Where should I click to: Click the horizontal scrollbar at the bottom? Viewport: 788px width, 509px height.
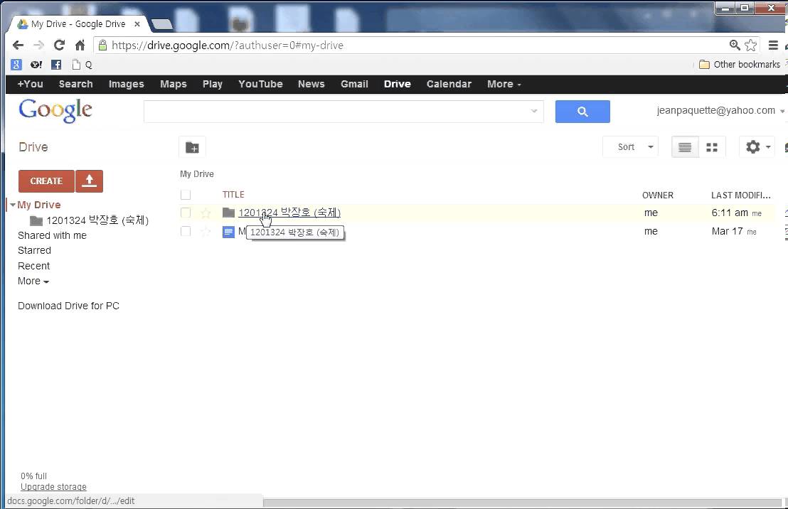pos(523,503)
